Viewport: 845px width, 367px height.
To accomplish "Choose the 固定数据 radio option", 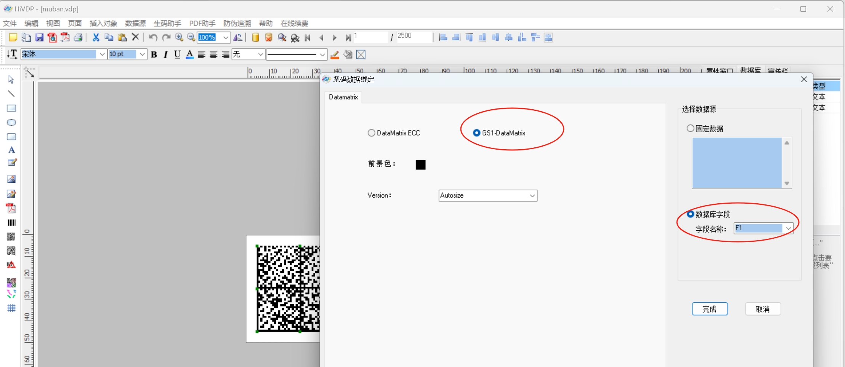I will pos(705,128).
